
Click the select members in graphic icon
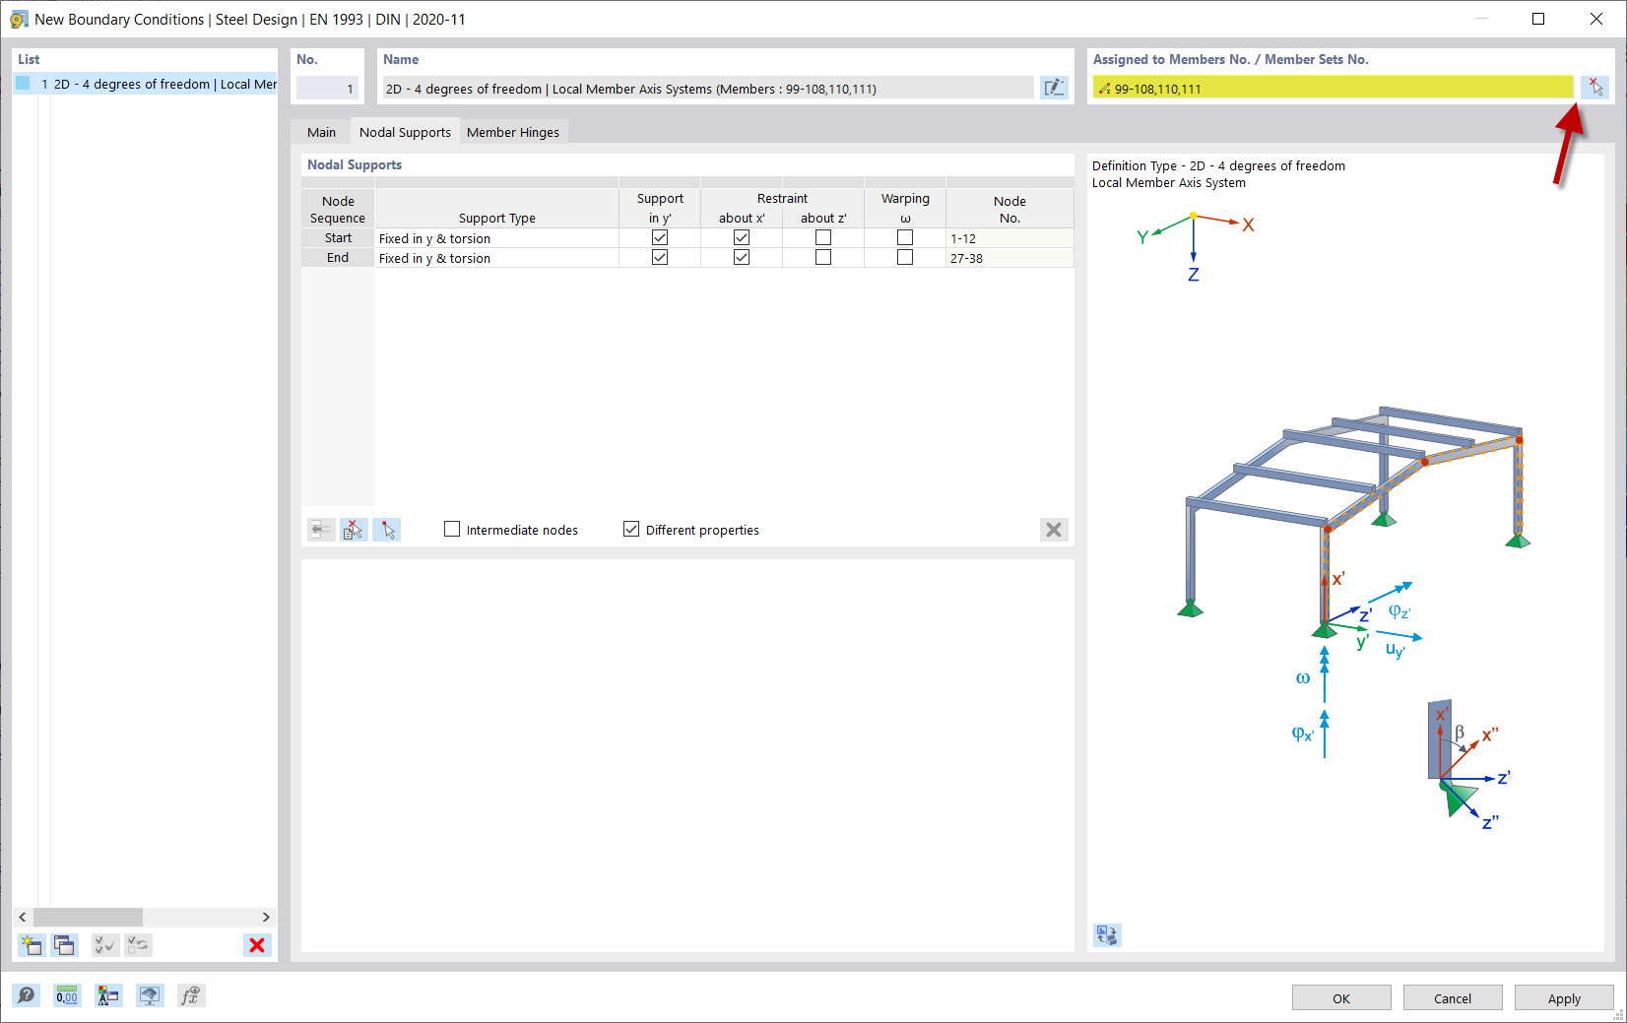coord(1594,88)
